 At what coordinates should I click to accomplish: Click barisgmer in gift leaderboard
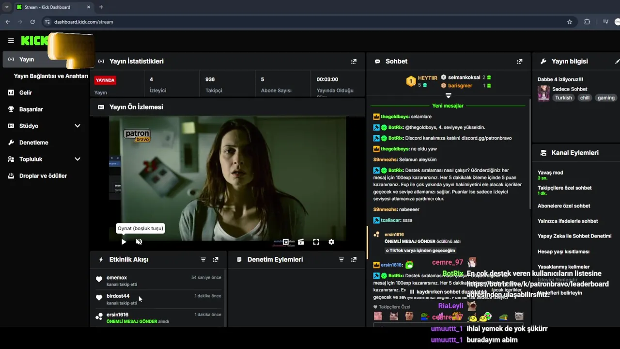(x=460, y=86)
